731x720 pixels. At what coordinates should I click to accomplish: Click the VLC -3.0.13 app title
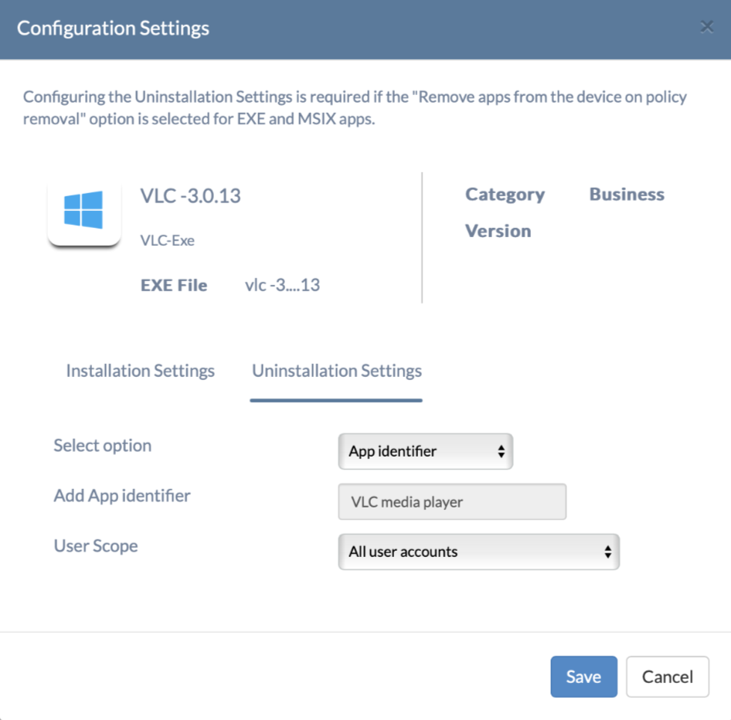(190, 195)
